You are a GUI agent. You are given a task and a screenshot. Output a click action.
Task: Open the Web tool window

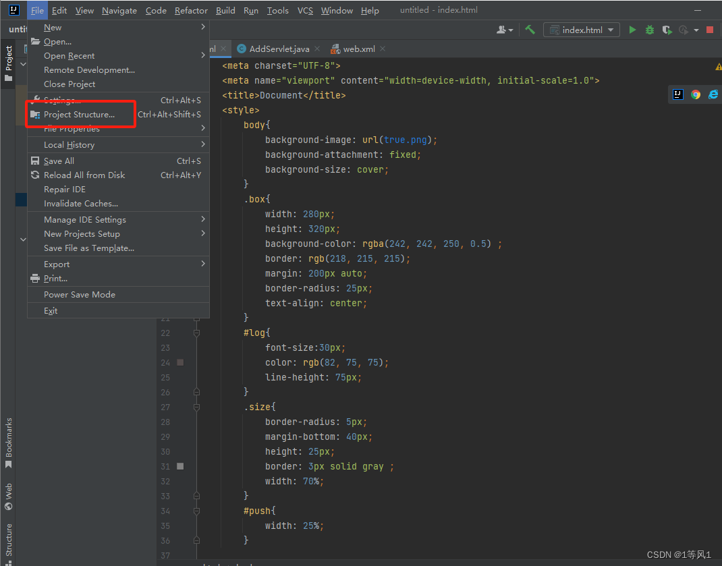[8, 497]
